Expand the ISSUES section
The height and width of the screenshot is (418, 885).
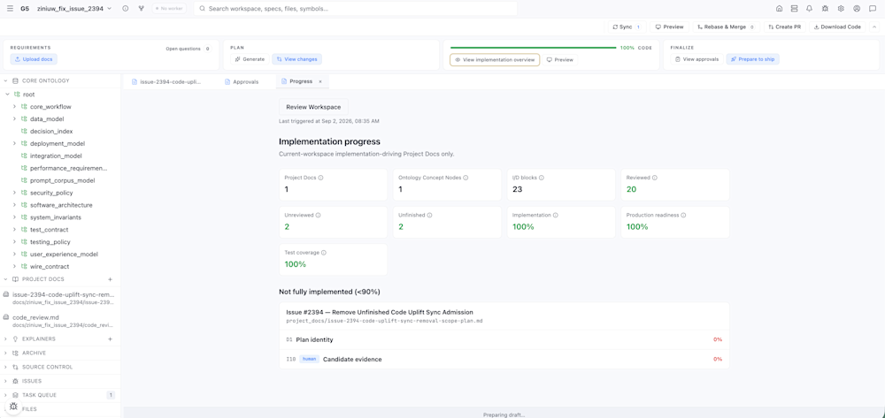coord(5,381)
